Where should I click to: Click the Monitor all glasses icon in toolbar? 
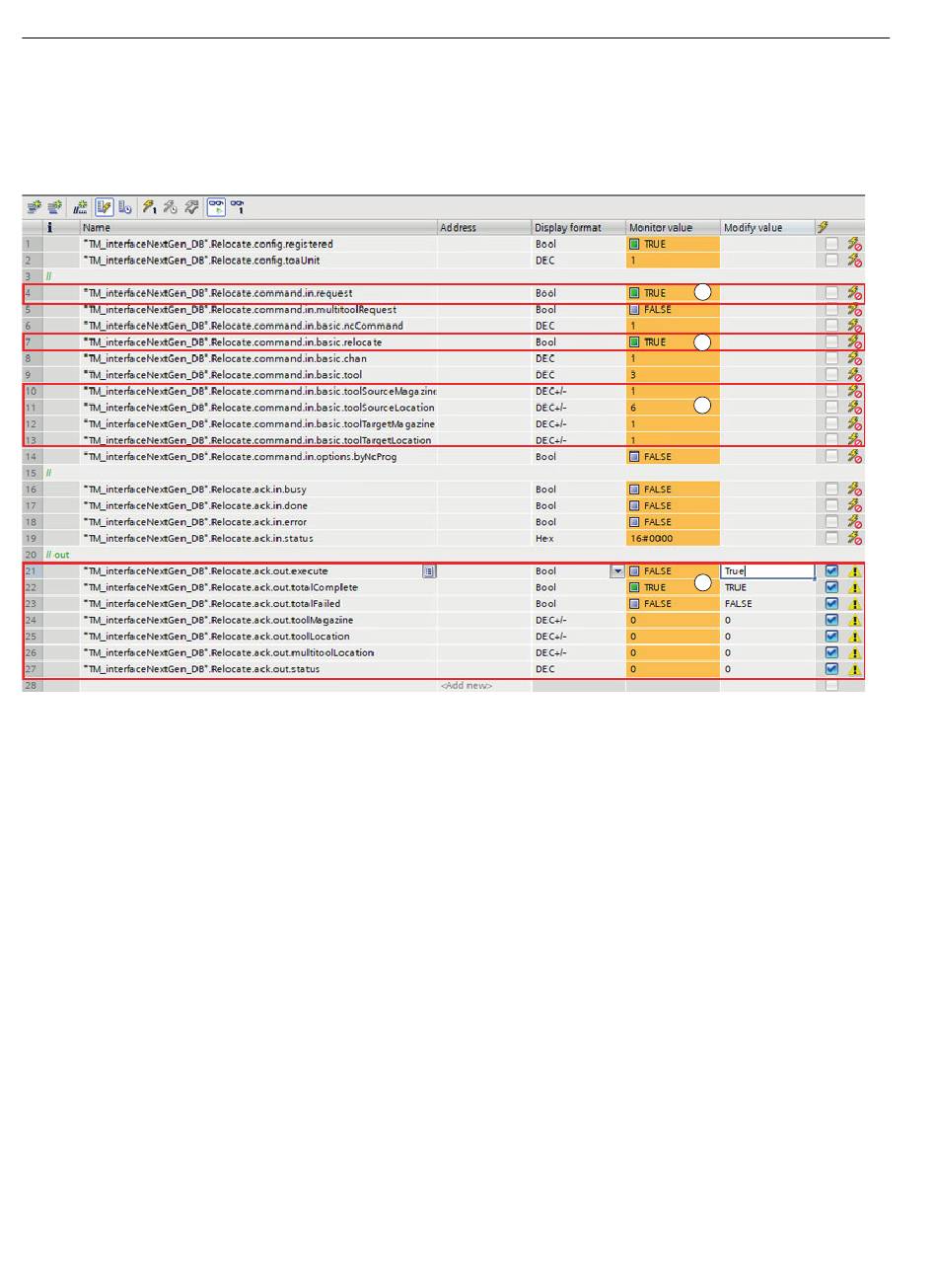[216, 207]
